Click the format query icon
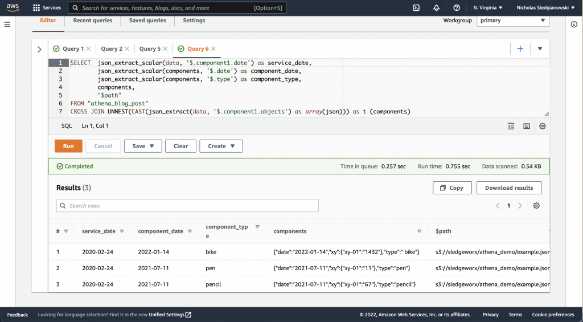The width and height of the screenshot is (583, 322). pyautogui.click(x=511, y=126)
